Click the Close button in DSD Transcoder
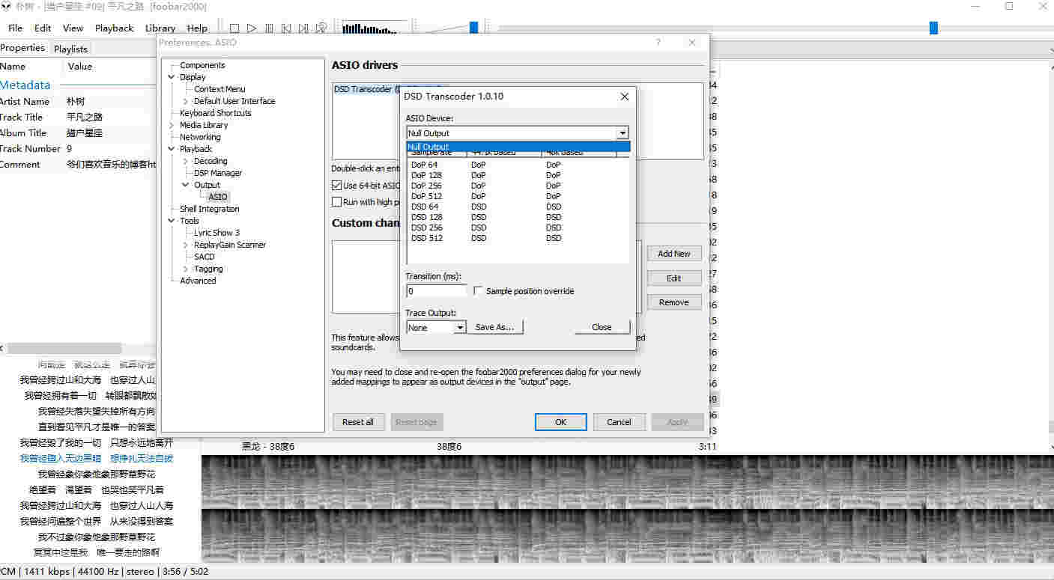Screen dimensions: 1054x580 (x=602, y=327)
